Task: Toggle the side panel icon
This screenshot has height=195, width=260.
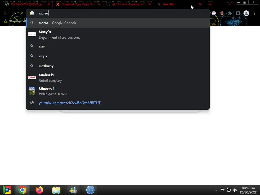Action: (238, 13)
